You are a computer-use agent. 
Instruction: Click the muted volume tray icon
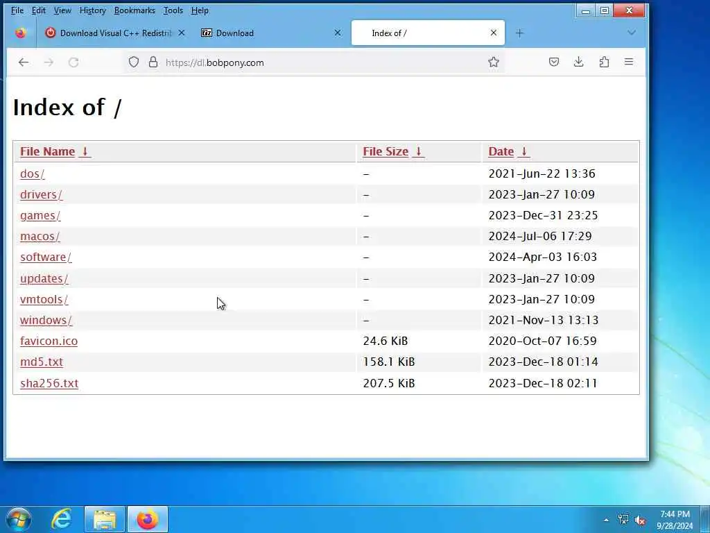click(x=640, y=520)
